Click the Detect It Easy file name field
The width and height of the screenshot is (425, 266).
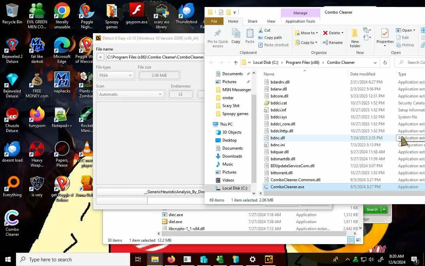click(x=155, y=57)
